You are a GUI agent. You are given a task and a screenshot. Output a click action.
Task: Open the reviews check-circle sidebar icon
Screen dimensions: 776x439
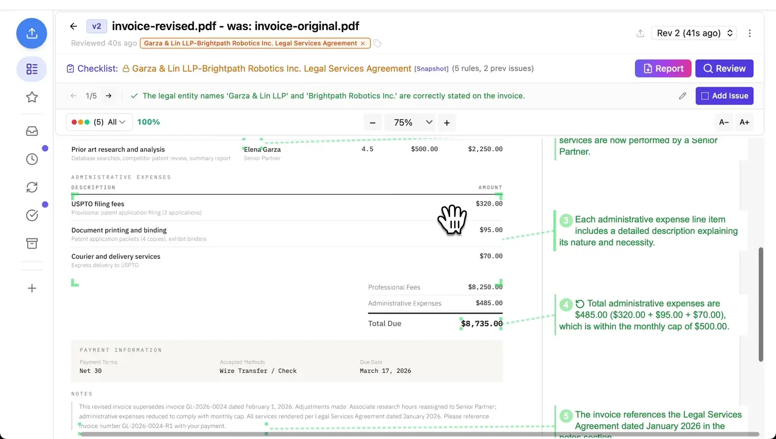tap(32, 215)
